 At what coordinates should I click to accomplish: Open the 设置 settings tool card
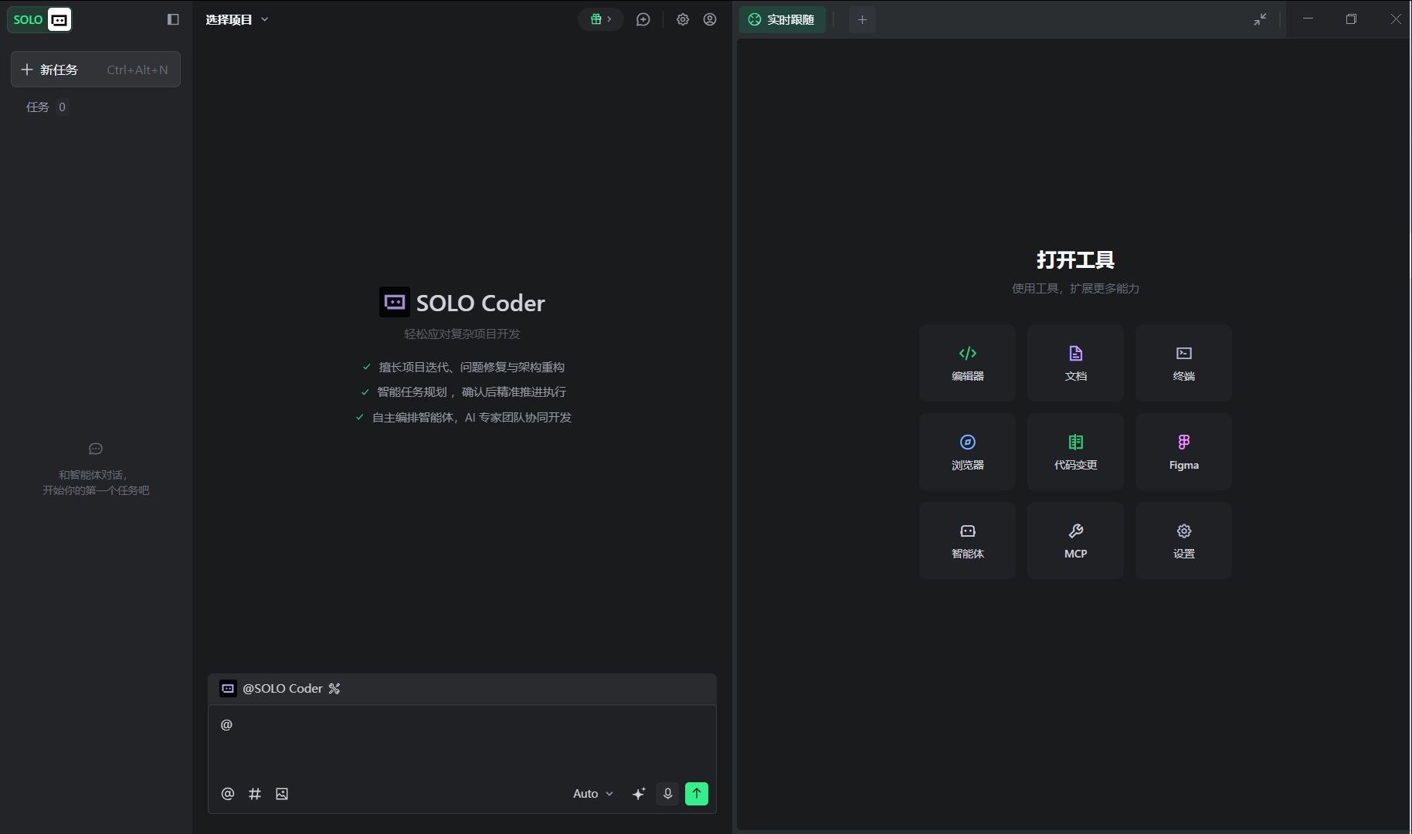[x=1183, y=541]
